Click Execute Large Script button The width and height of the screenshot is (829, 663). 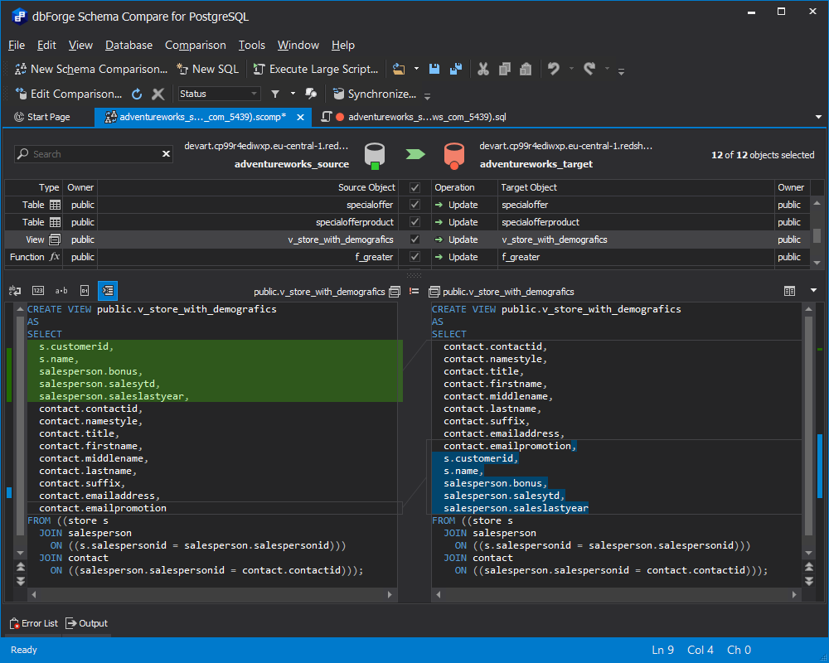[x=316, y=69]
